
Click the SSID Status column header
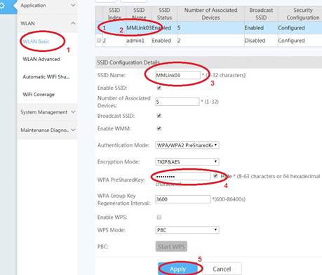tap(164, 14)
